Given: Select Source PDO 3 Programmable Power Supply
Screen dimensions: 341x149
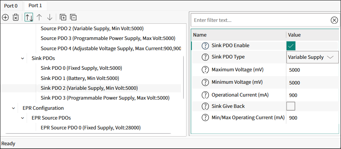Looking at the screenshot, I should pos(108,38).
